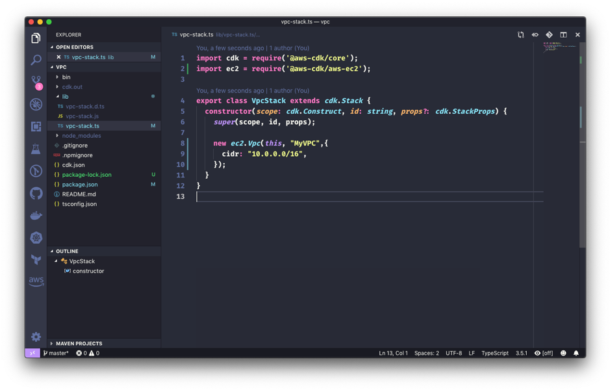Open the remote window indicator in status bar

coord(32,353)
